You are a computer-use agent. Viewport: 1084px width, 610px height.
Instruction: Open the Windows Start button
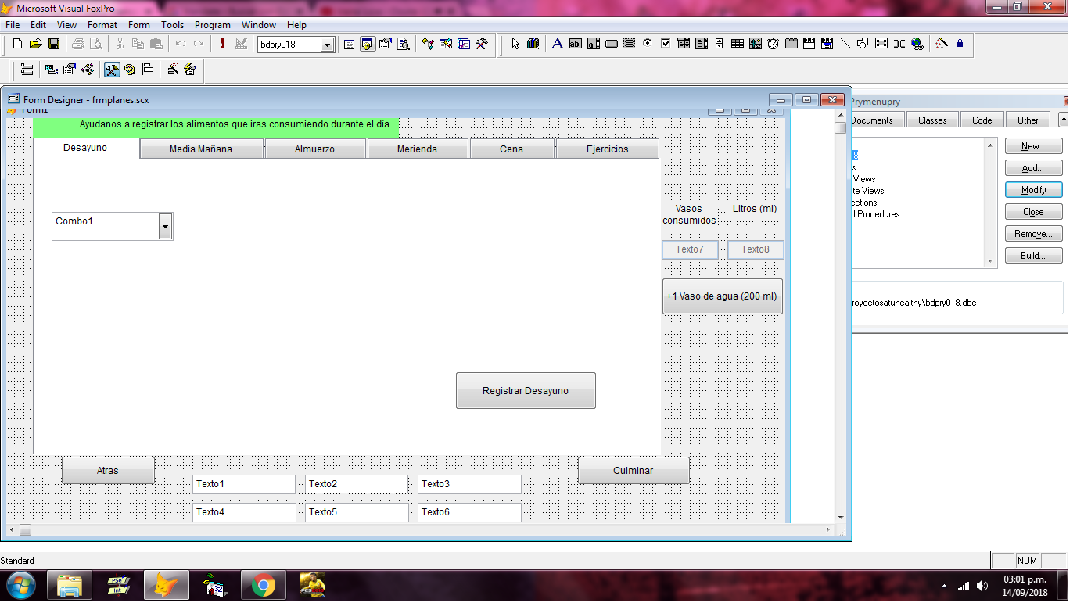20,586
